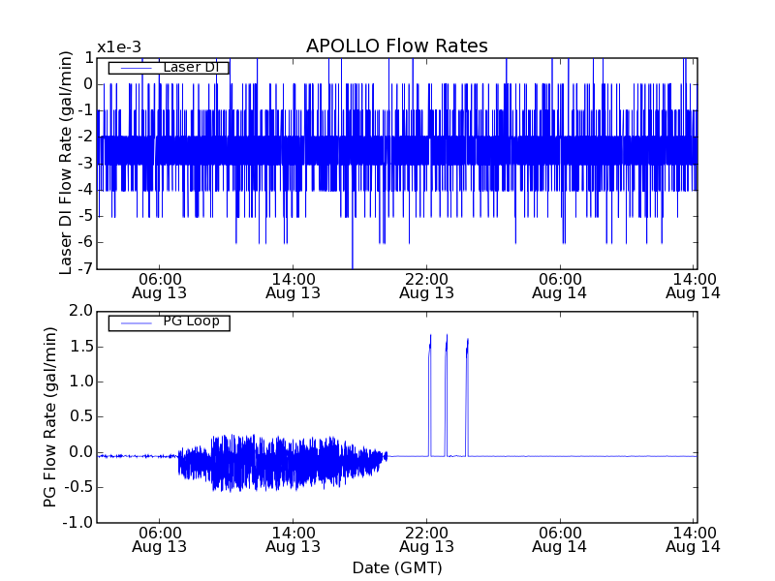
Task: Click y-tick '-3' on the Laser DI plot
Action: (86, 163)
